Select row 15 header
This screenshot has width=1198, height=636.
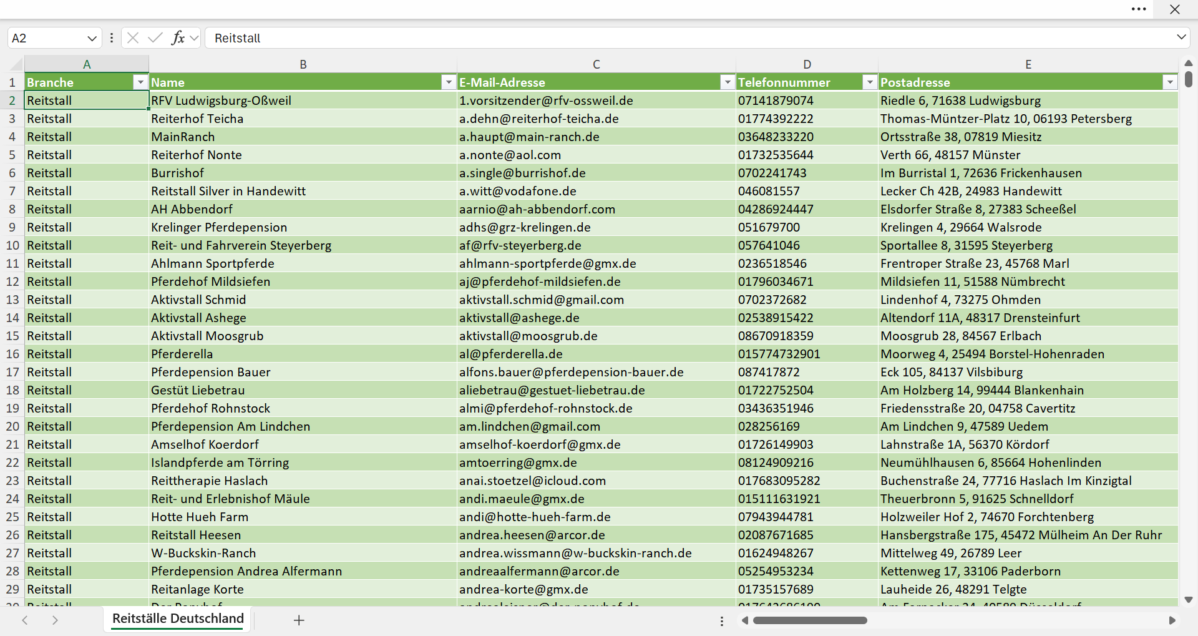12,336
